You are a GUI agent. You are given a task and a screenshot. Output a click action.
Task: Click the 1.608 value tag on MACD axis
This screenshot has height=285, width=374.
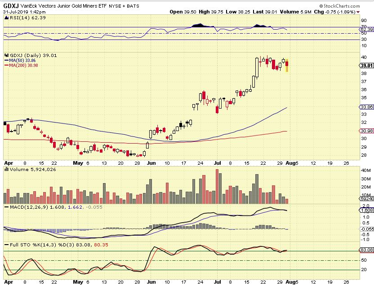coord(367,210)
